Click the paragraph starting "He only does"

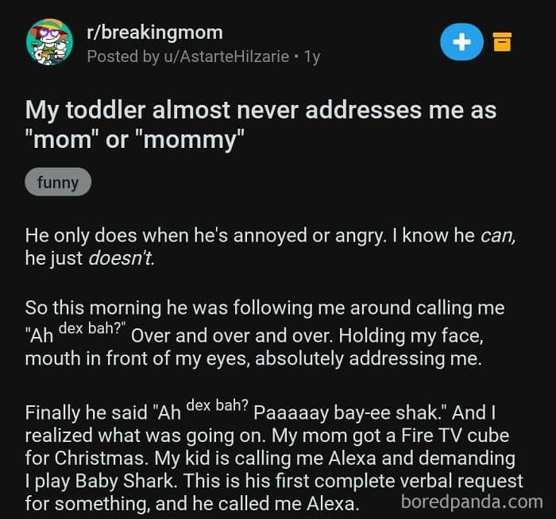point(270,246)
